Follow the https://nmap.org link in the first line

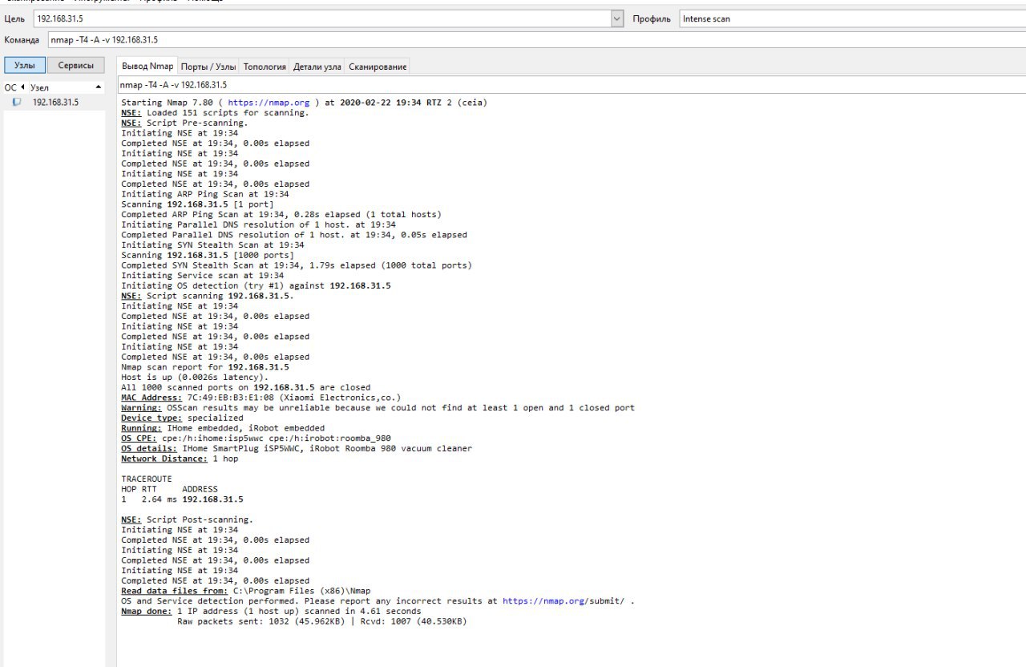[x=269, y=103]
